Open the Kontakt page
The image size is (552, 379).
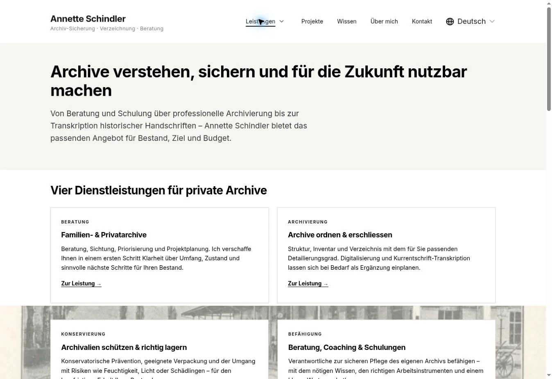[x=422, y=21]
